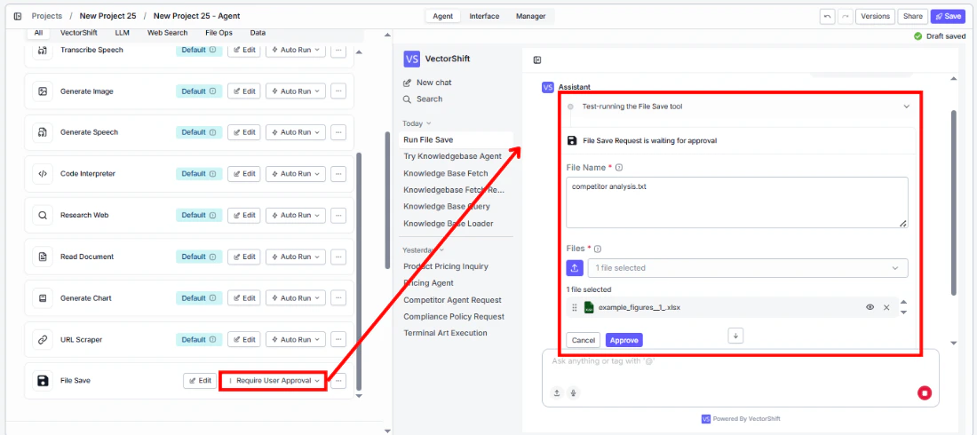Click Search in chat sidebar
The height and width of the screenshot is (435, 977).
tap(423, 99)
